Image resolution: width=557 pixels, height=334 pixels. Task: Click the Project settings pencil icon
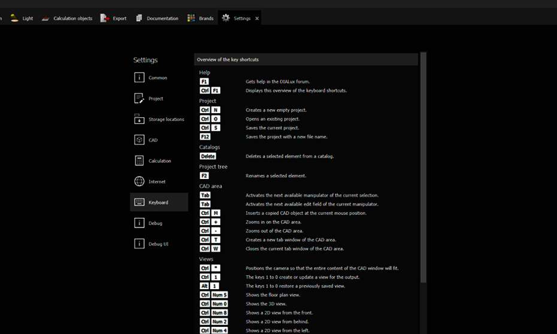click(x=139, y=99)
